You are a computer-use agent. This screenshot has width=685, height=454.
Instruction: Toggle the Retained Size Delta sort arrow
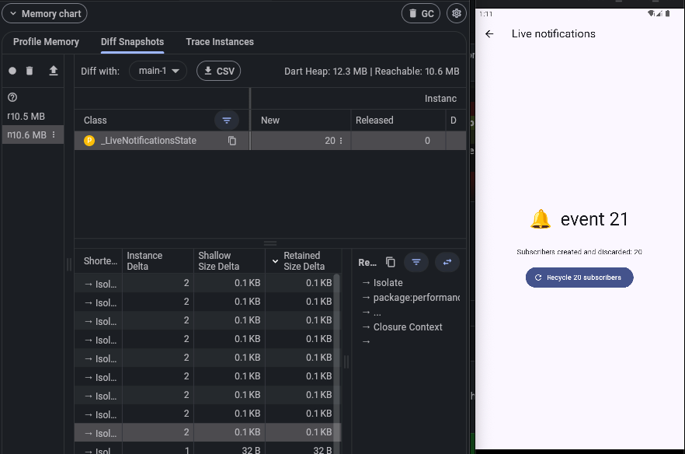click(x=275, y=261)
